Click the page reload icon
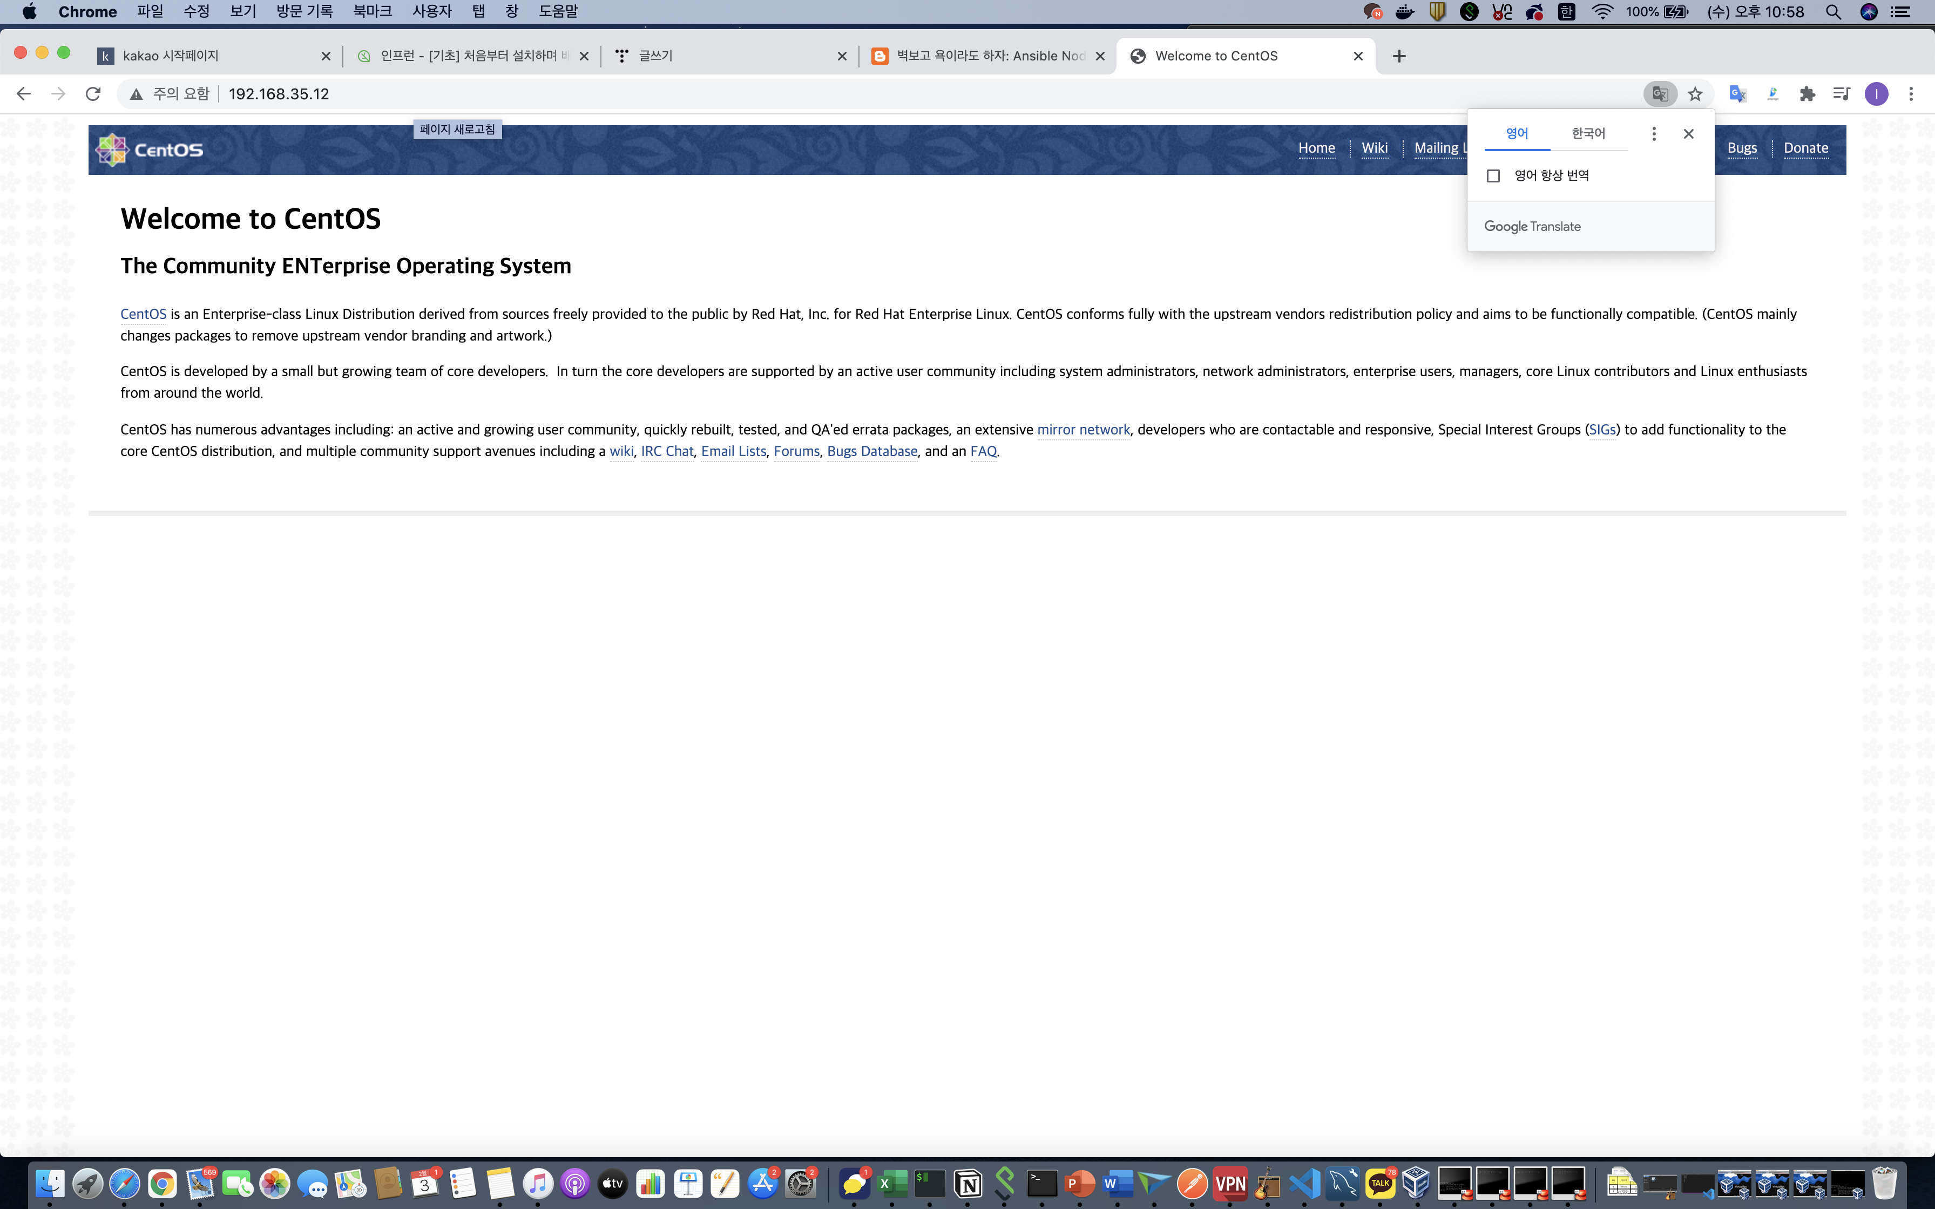The width and height of the screenshot is (1935, 1209). pyautogui.click(x=93, y=93)
